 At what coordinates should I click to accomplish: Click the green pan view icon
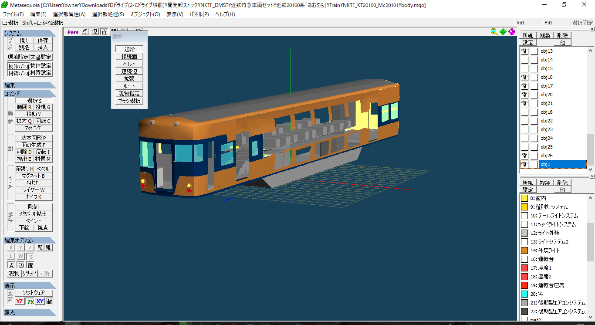point(503,31)
